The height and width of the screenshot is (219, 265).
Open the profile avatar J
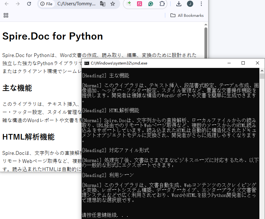(190, 4)
